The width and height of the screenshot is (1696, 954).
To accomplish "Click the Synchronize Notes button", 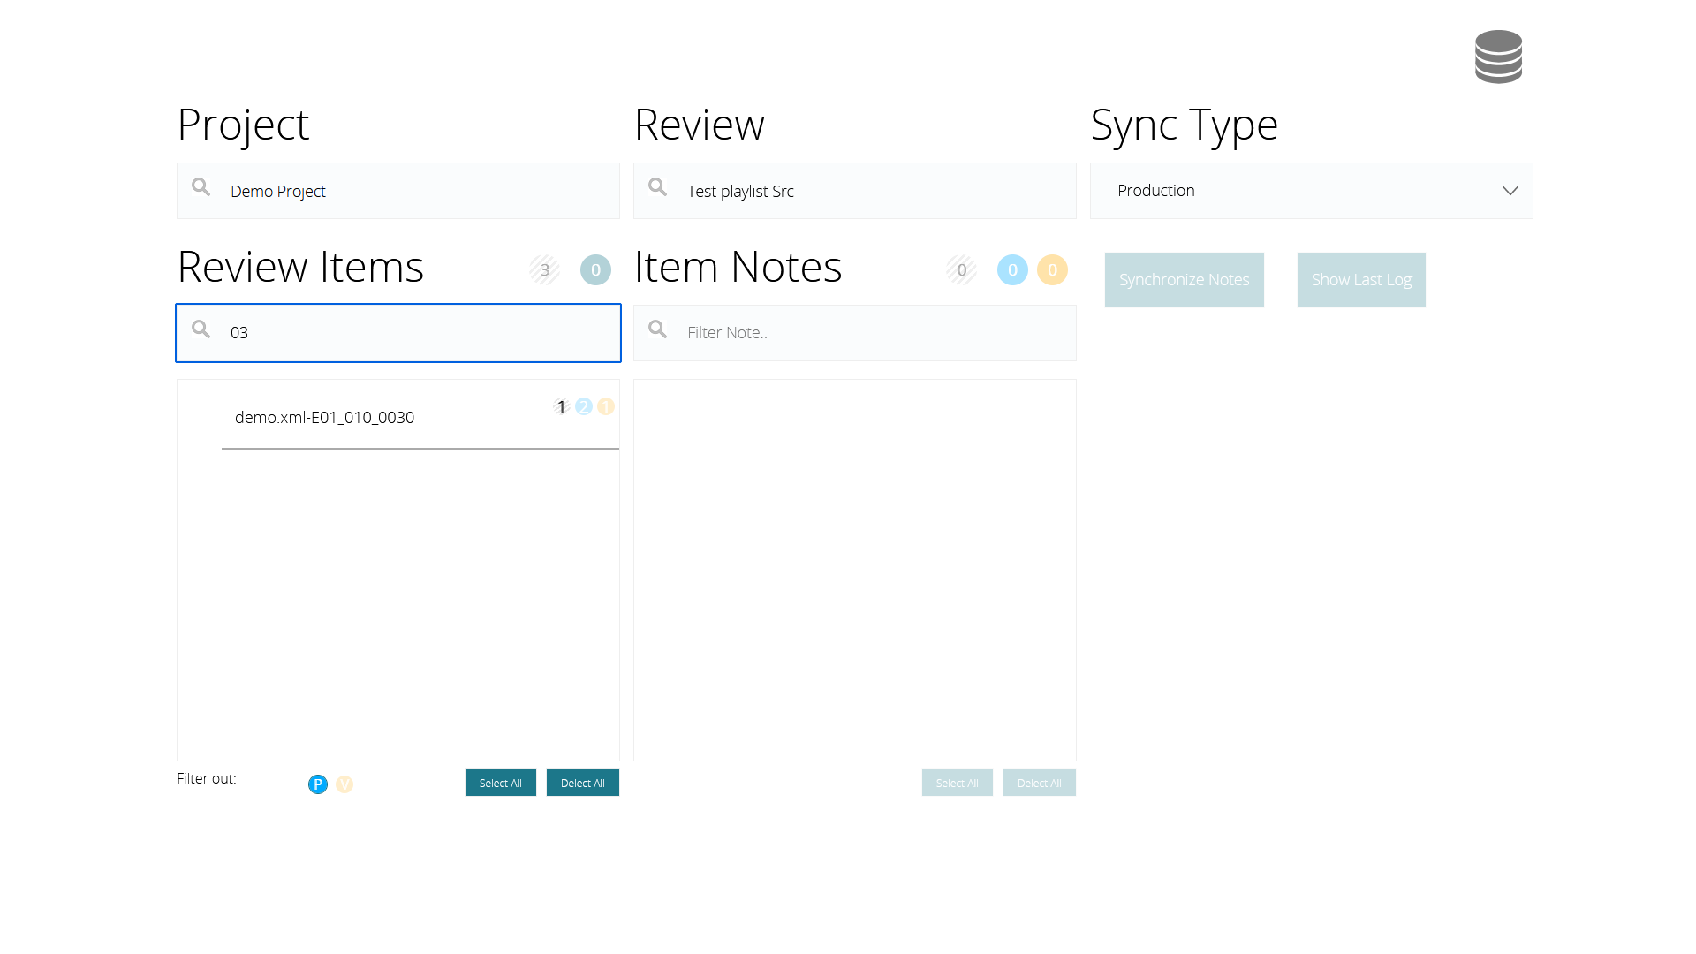I will [1184, 280].
